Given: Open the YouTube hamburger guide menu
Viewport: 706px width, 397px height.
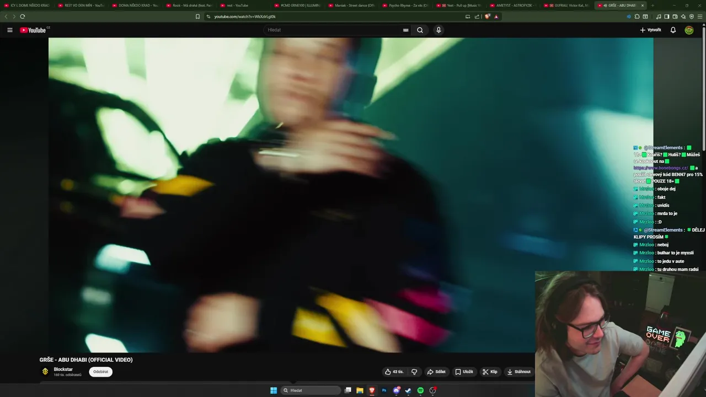Looking at the screenshot, I should point(10,30).
